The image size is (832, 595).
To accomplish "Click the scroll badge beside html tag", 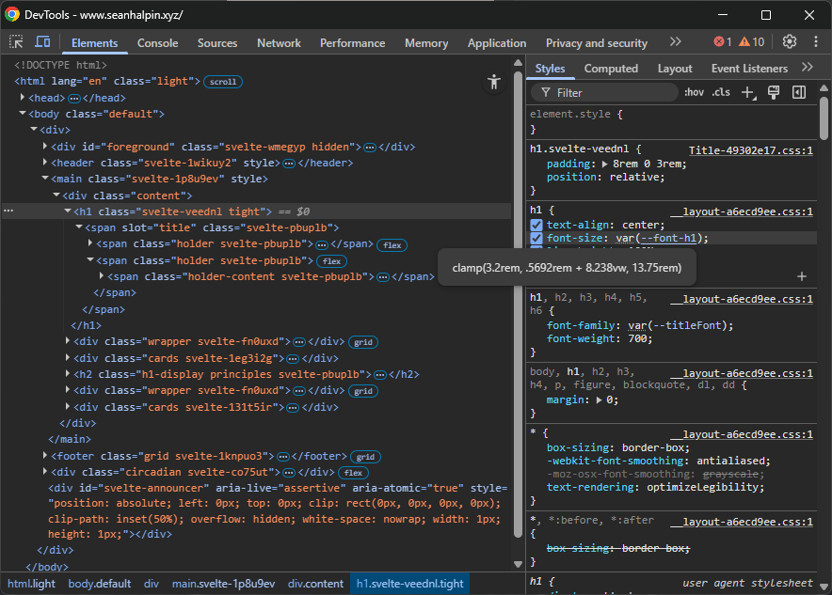I will tap(223, 82).
